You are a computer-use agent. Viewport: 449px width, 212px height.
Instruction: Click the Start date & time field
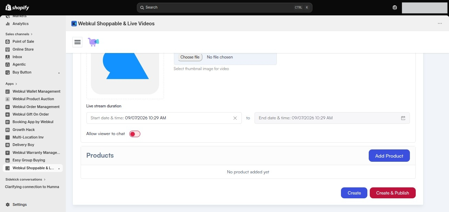click(164, 118)
